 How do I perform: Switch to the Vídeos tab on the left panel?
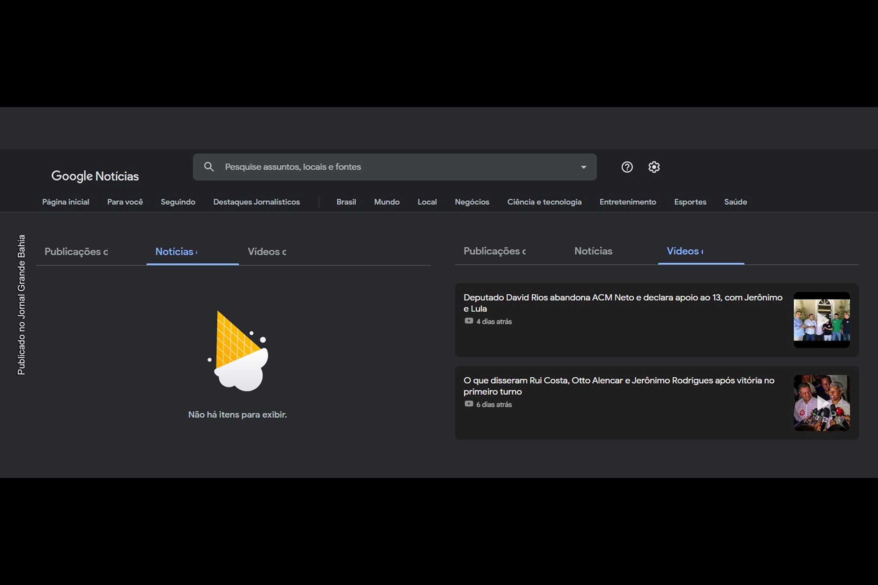point(266,252)
